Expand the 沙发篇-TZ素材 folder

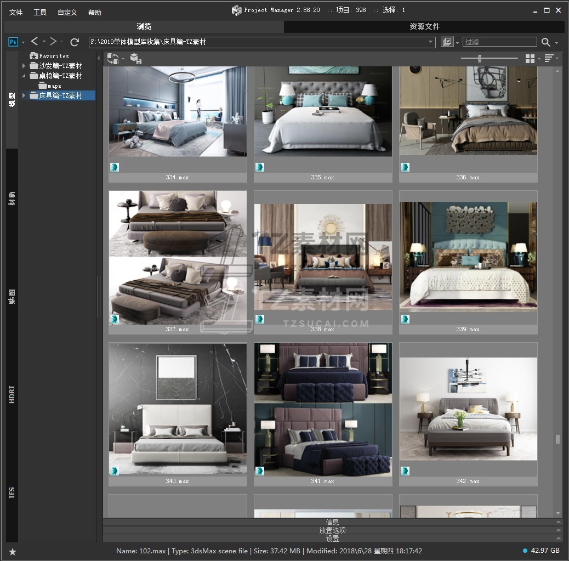click(x=24, y=66)
